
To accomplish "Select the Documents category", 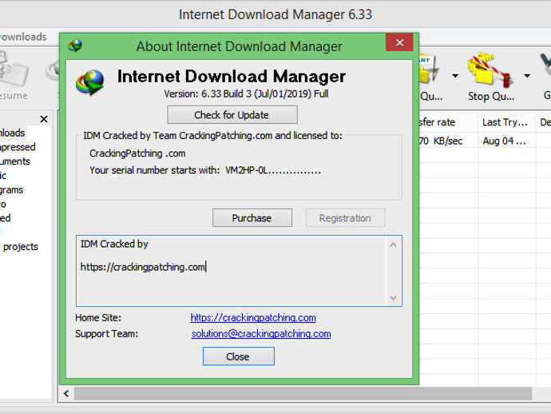I will click(x=15, y=161).
